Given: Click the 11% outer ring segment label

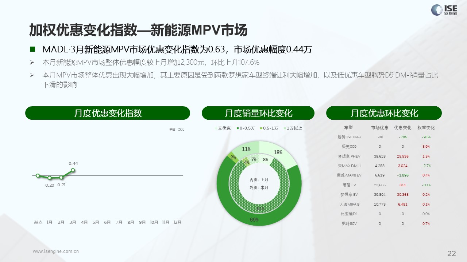Looking at the screenshot, I should click(246, 149).
